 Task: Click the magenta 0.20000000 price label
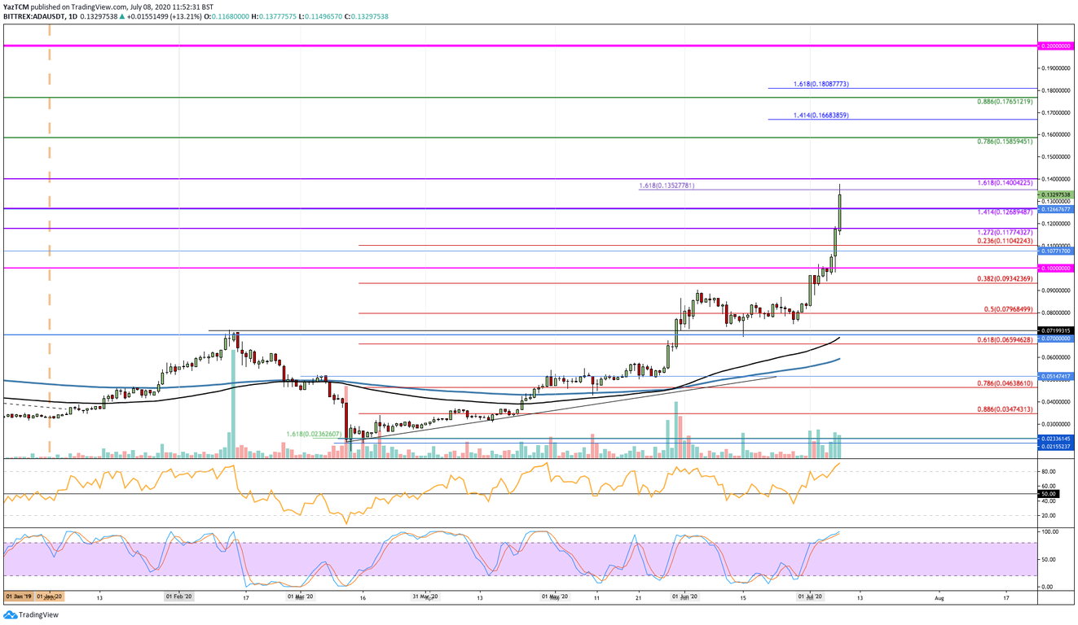point(1057,46)
